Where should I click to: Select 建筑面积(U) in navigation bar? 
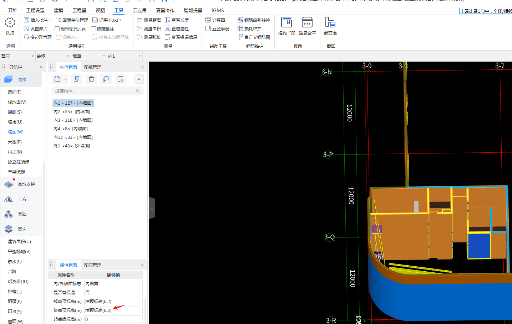point(19,241)
